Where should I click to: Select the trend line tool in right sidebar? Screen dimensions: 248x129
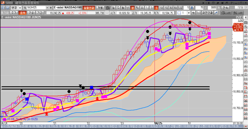pyautogui.click(x=246, y=39)
